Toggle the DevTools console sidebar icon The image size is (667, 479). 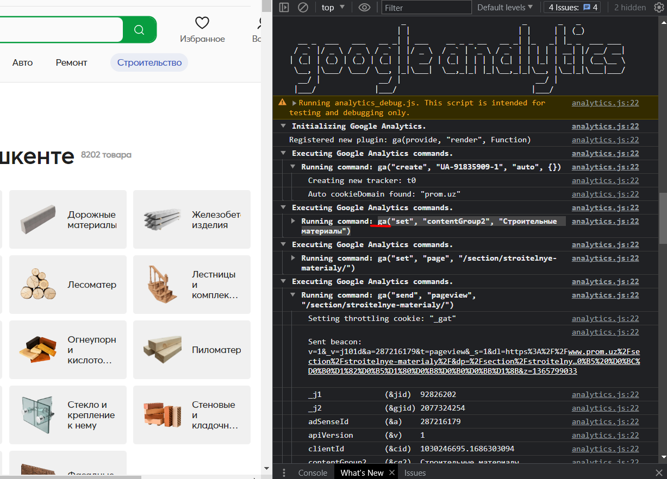click(284, 7)
